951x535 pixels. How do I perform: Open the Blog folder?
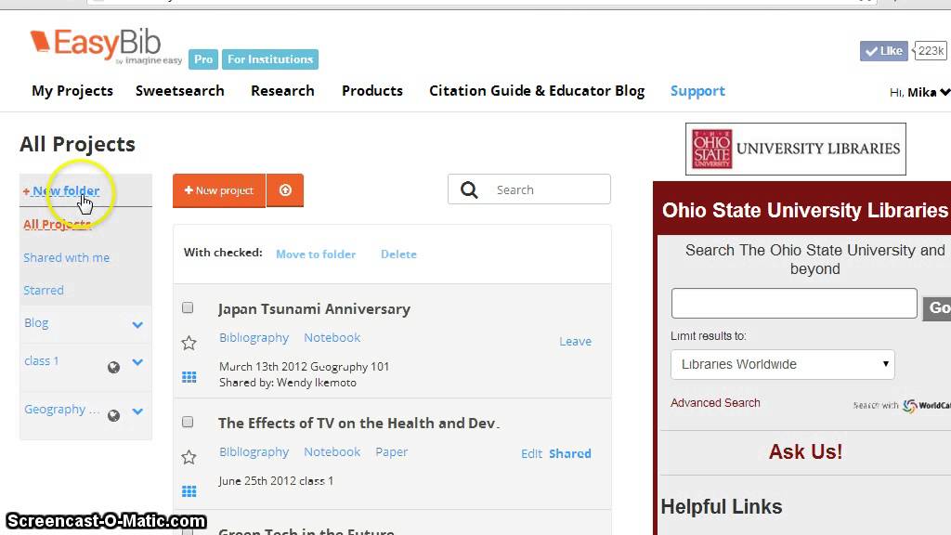[x=36, y=323]
